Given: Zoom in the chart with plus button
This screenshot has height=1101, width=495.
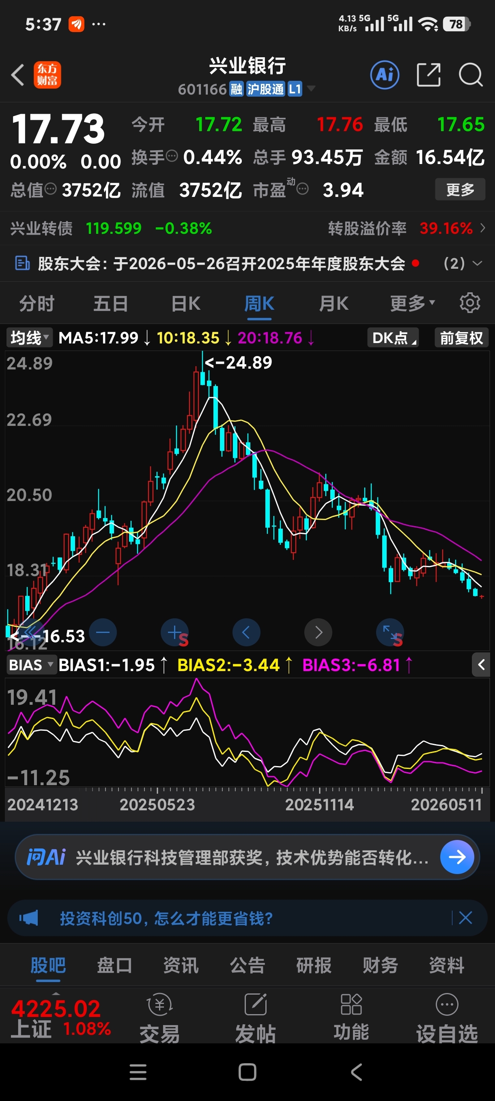Looking at the screenshot, I should click(x=175, y=632).
